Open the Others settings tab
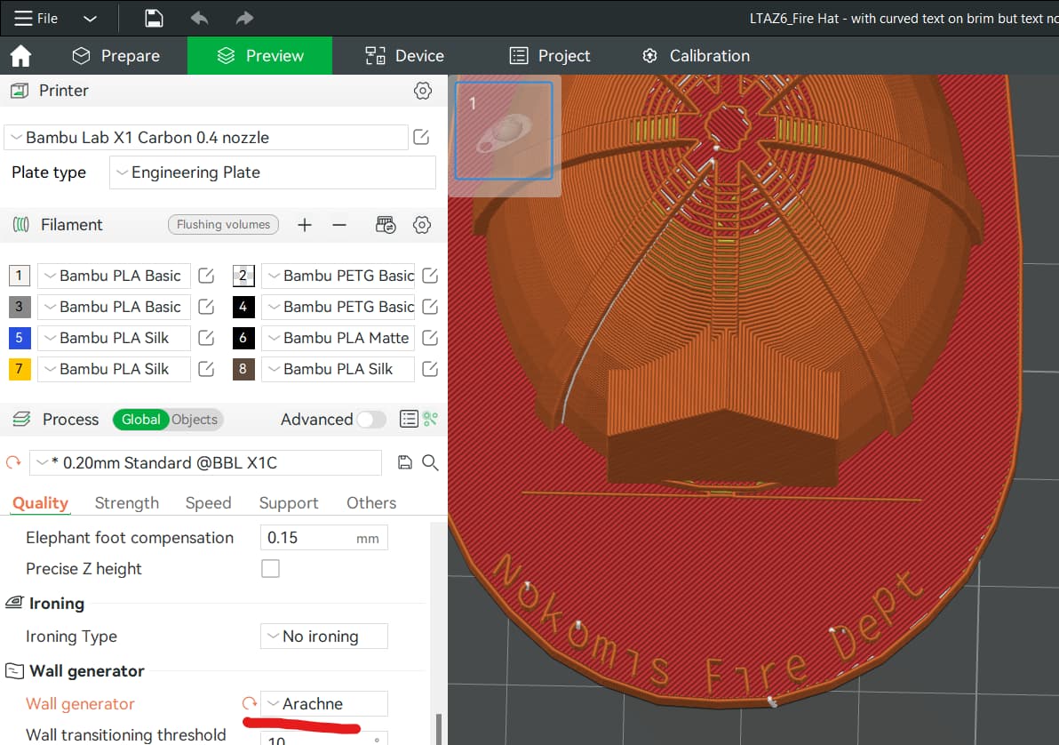Screen dimensions: 1059x745 [371, 503]
